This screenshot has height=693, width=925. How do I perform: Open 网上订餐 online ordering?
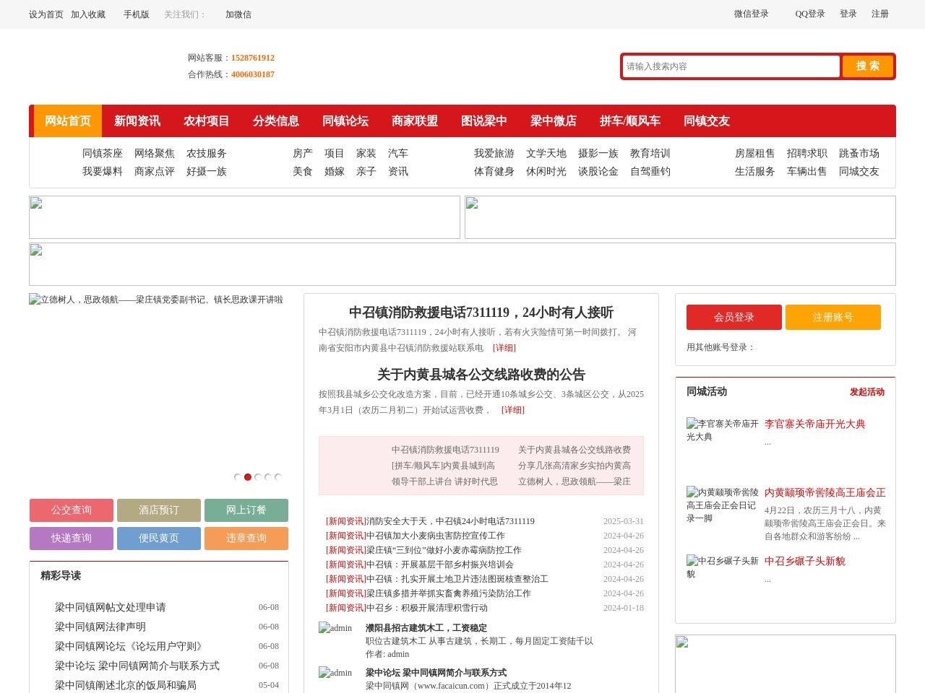(x=246, y=510)
